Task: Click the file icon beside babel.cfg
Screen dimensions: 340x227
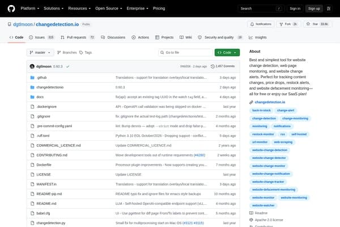Action: (x=32, y=213)
